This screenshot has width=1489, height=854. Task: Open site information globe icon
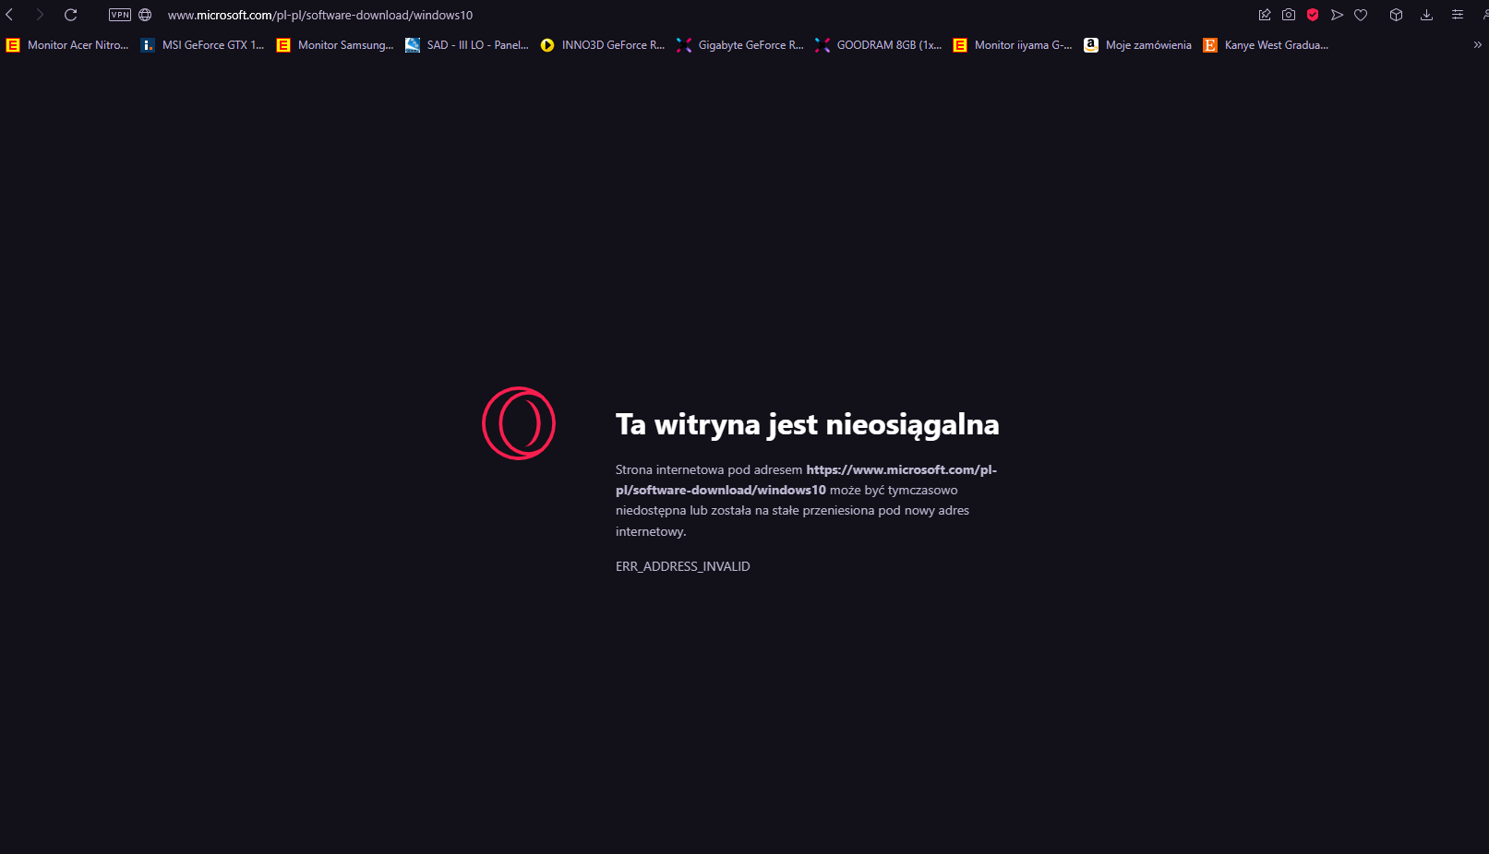point(145,15)
